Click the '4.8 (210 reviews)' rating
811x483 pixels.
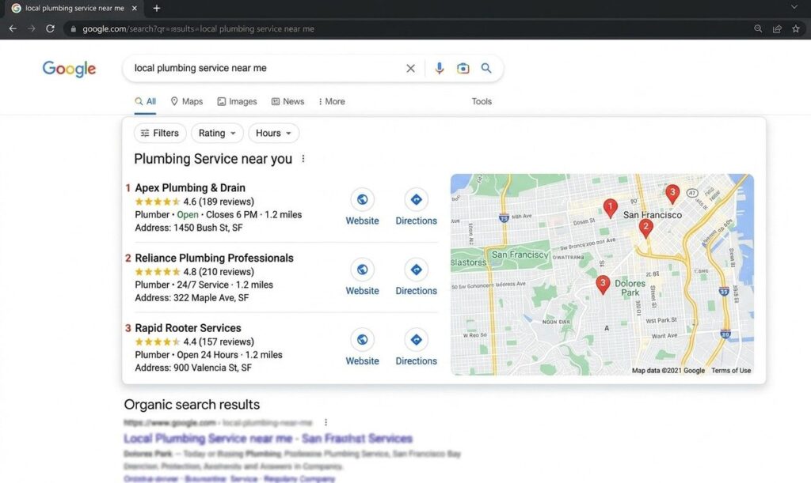(x=219, y=272)
